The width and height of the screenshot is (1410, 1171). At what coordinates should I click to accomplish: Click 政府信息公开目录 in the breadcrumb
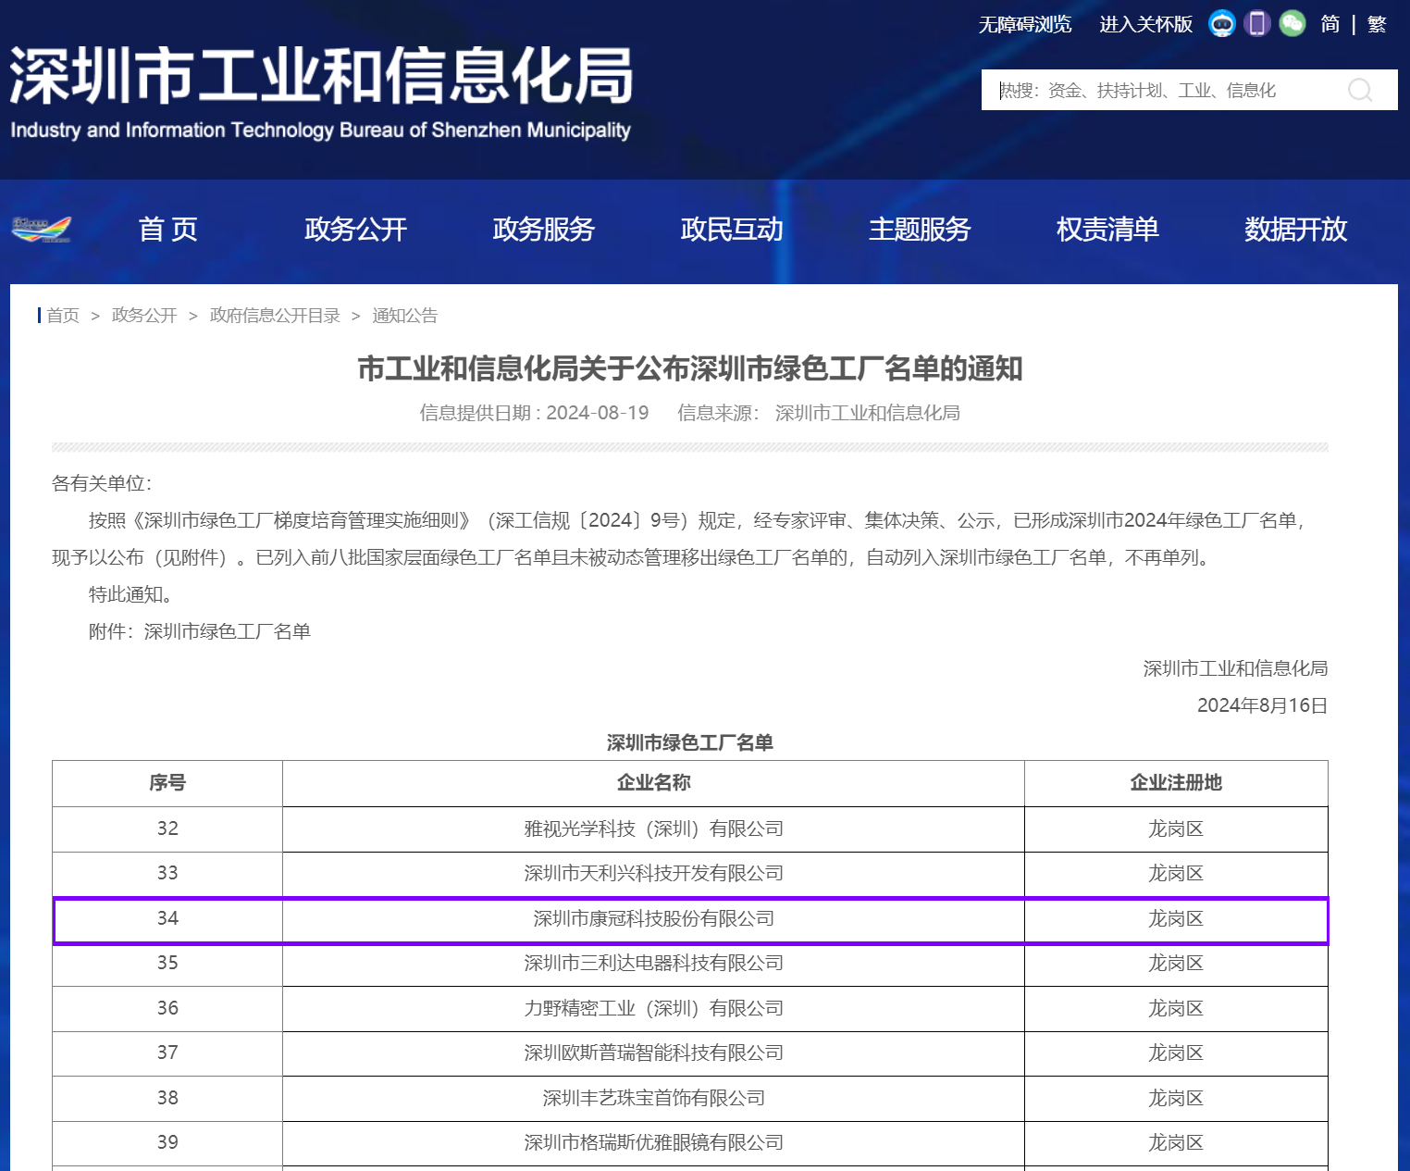275,316
